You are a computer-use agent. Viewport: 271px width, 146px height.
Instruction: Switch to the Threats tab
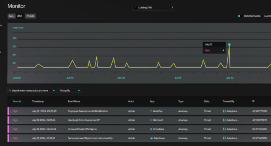coord(30,16)
